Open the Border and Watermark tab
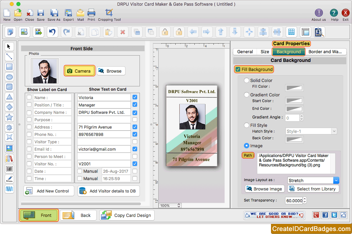Viewport: 352px width, 234px height. point(325,52)
